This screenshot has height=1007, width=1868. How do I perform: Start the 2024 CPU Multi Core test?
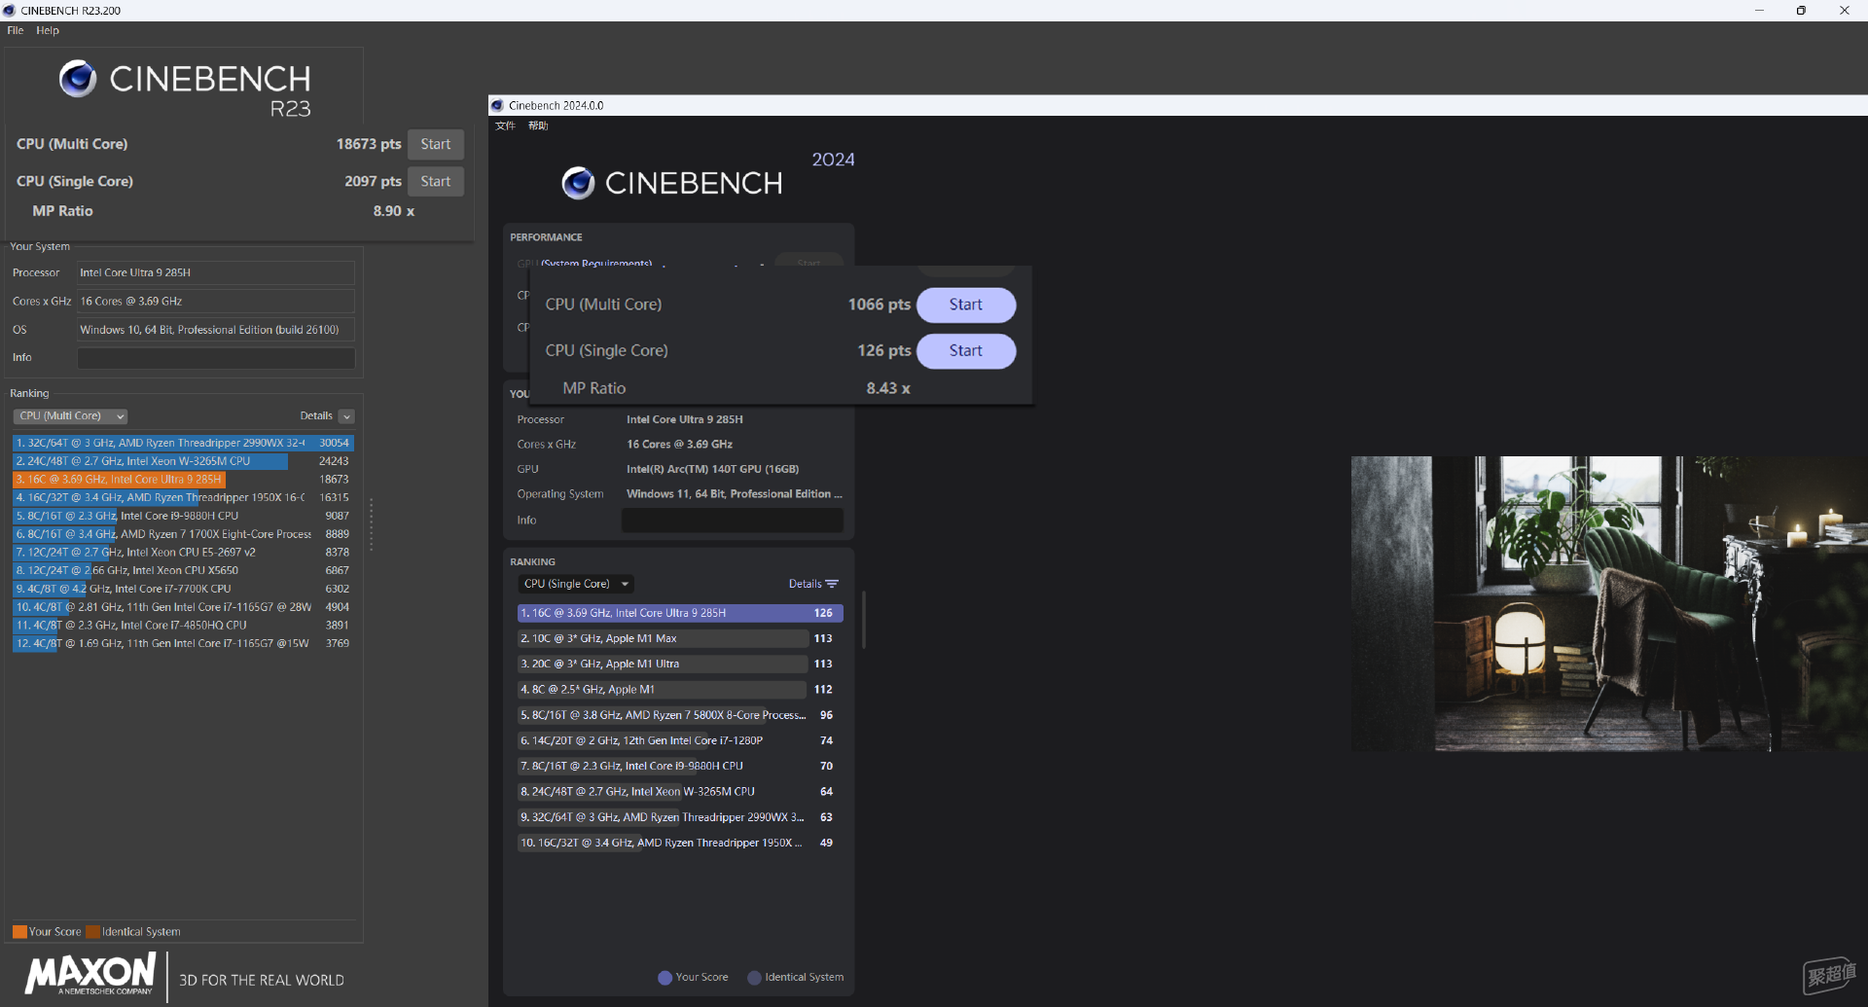point(966,305)
